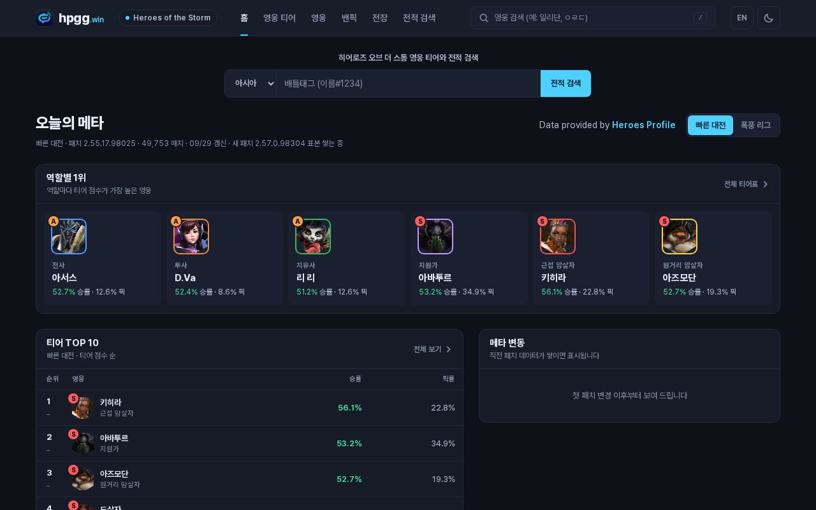The image size is (816, 510).
Task: Click S tier badge on 키히라 card
Action: pos(543,221)
